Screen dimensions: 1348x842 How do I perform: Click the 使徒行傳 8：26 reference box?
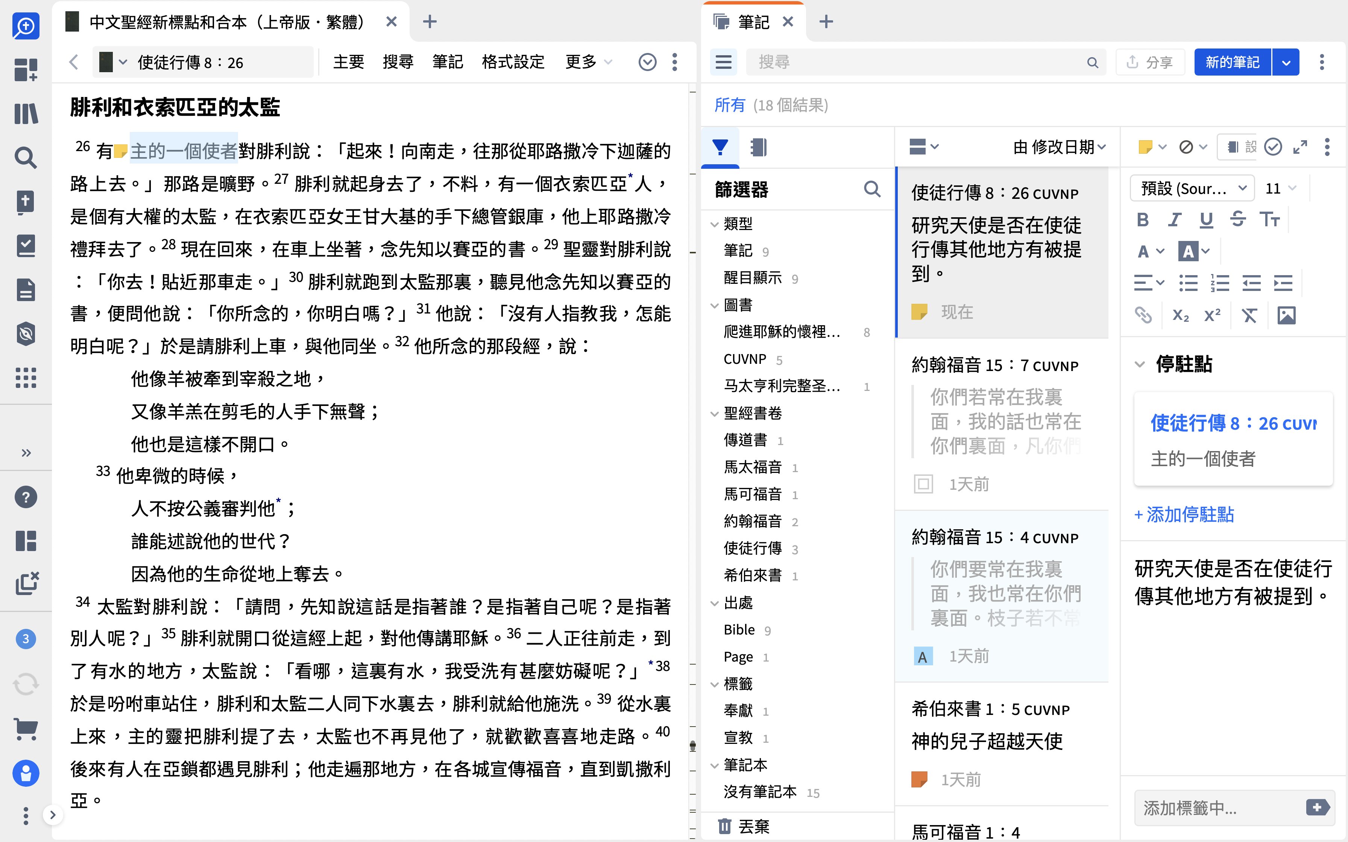[x=202, y=62]
